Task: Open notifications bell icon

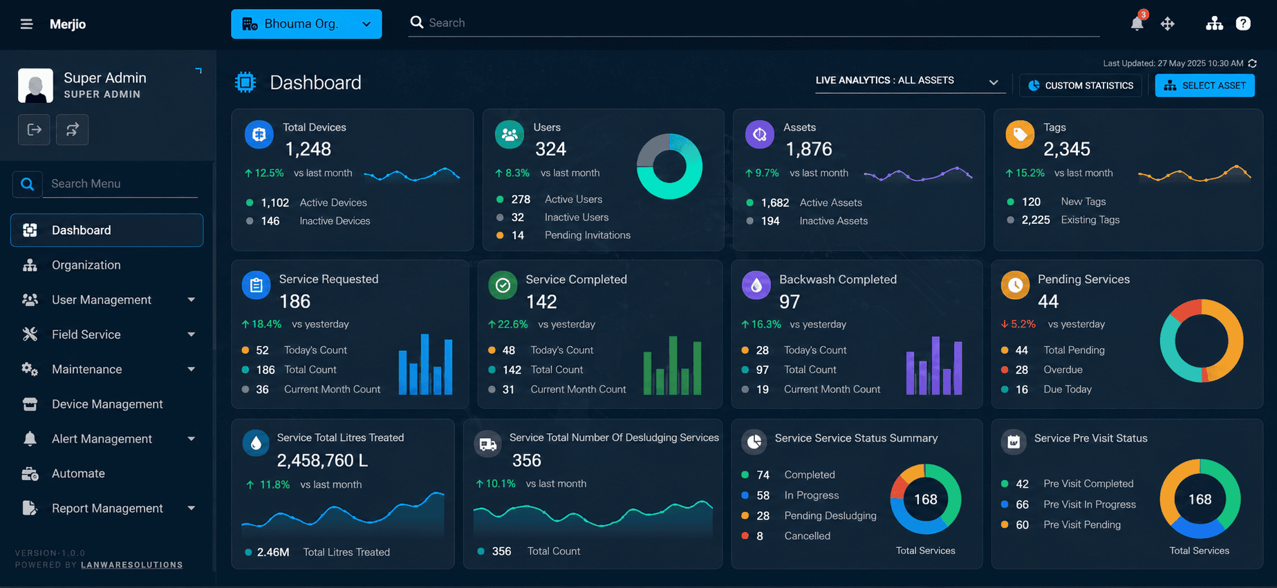Action: [1137, 23]
